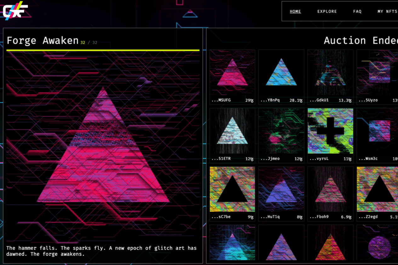Open the FAQ section
The height and width of the screenshot is (265, 398).
pos(357,11)
